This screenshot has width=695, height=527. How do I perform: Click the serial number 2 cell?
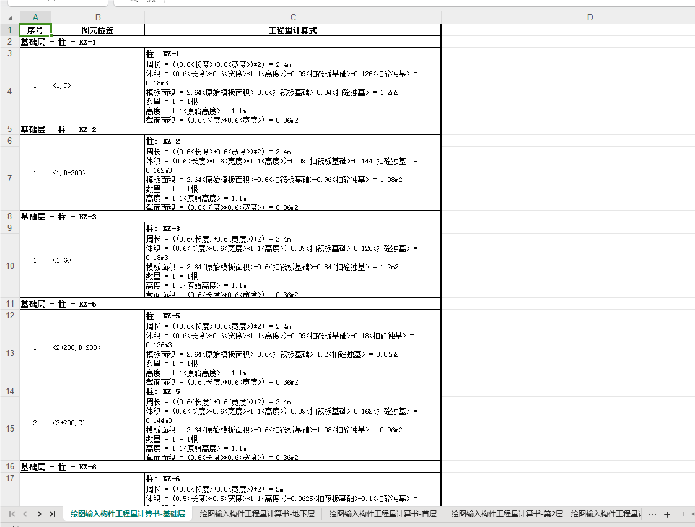click(x=35, y=423)
